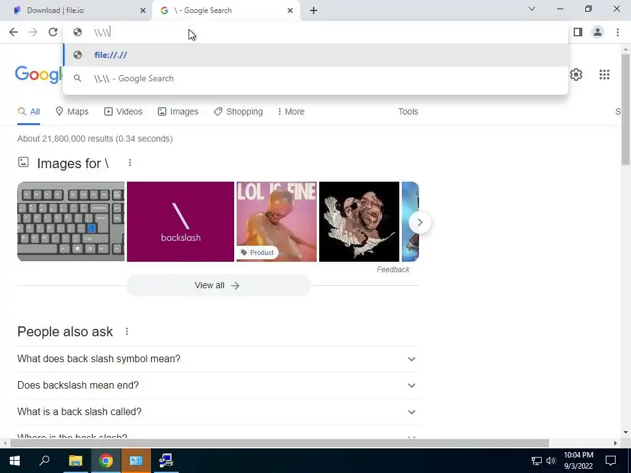This screenshot has width=631, height=473.
Task: Open a new browser tab
Action: click(314, 11)
